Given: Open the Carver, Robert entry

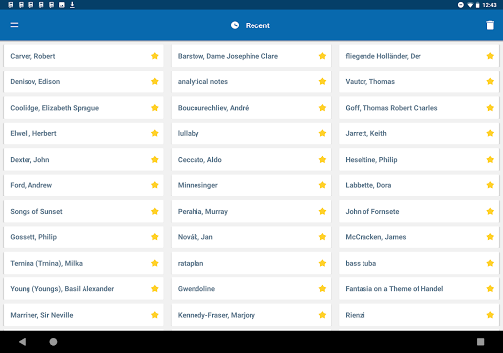Looking at the screenshot, I should pyautogui.click(x=84, y=56).
